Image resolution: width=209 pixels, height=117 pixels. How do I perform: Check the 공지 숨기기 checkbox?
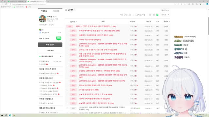(134, 15)
